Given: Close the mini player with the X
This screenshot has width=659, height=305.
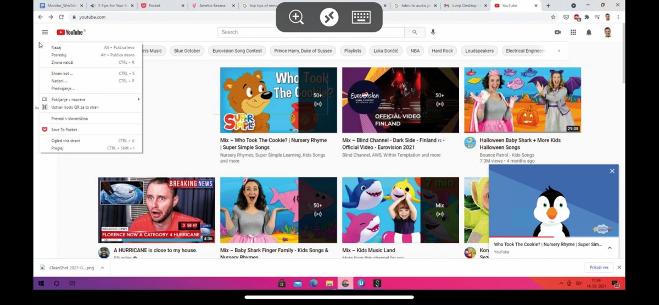Looking at the screenshot, I should [x=612, y=171].
